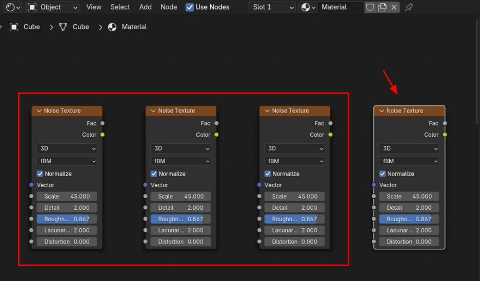Toggle the Use Nodes checkbox
Screen dimensions: 480x281
(x=190, y=7)
